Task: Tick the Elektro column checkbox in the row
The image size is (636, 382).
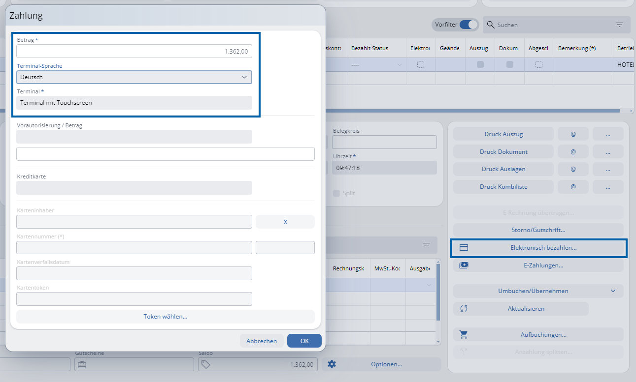Action: point(421,64)
